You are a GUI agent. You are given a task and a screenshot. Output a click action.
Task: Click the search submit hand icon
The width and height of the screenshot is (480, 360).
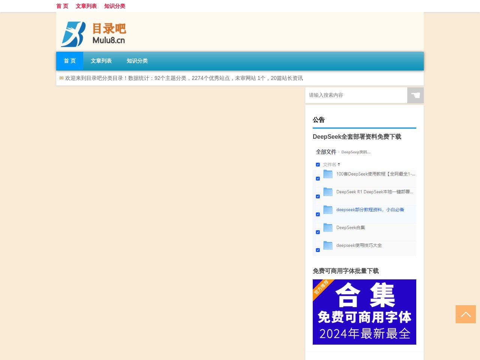pyautogui.click(x=415, y=95)
